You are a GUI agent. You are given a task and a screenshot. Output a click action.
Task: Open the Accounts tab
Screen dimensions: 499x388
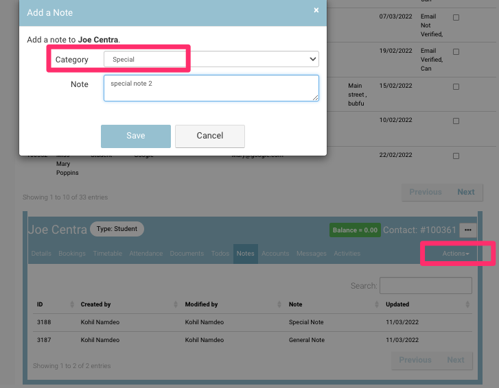[275, 254]
